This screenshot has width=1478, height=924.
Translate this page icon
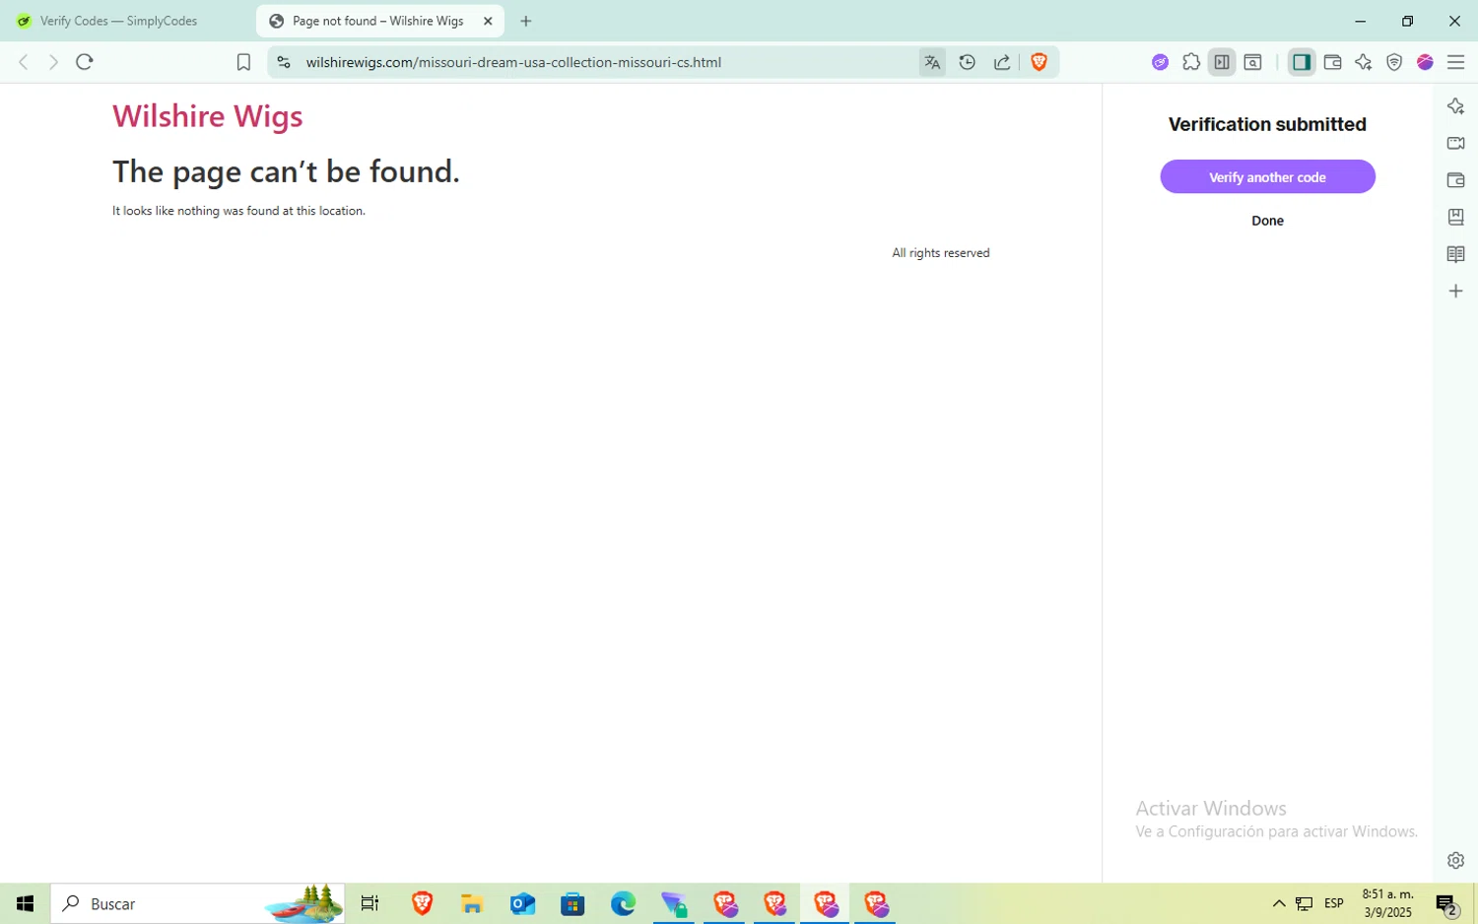point(932,62)
